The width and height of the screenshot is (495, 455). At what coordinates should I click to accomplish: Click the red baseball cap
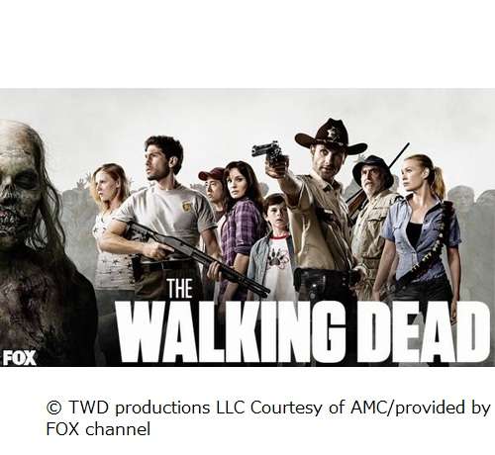(x=211, y=174)
